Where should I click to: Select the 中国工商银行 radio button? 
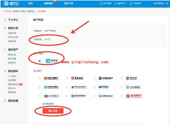pyautogui.click(x=39, y=78)
